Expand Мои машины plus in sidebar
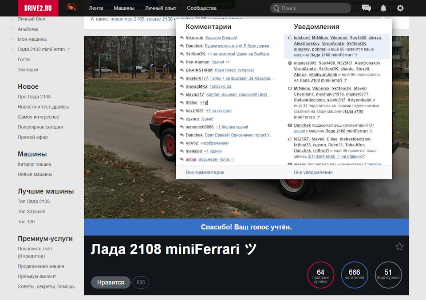This screenshot has height=300, width=426. click(x=12, y=39)
